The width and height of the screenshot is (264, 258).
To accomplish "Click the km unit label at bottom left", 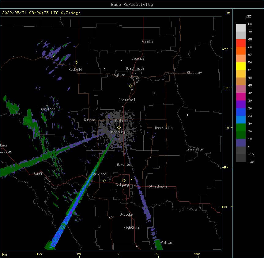I will (x=5, y=254).
